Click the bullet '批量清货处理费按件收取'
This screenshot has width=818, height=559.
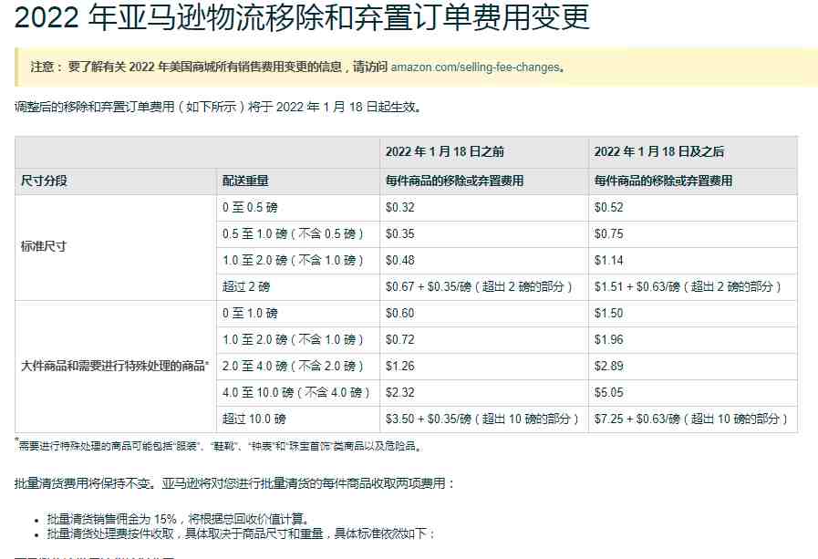click(x=241, y=533)
